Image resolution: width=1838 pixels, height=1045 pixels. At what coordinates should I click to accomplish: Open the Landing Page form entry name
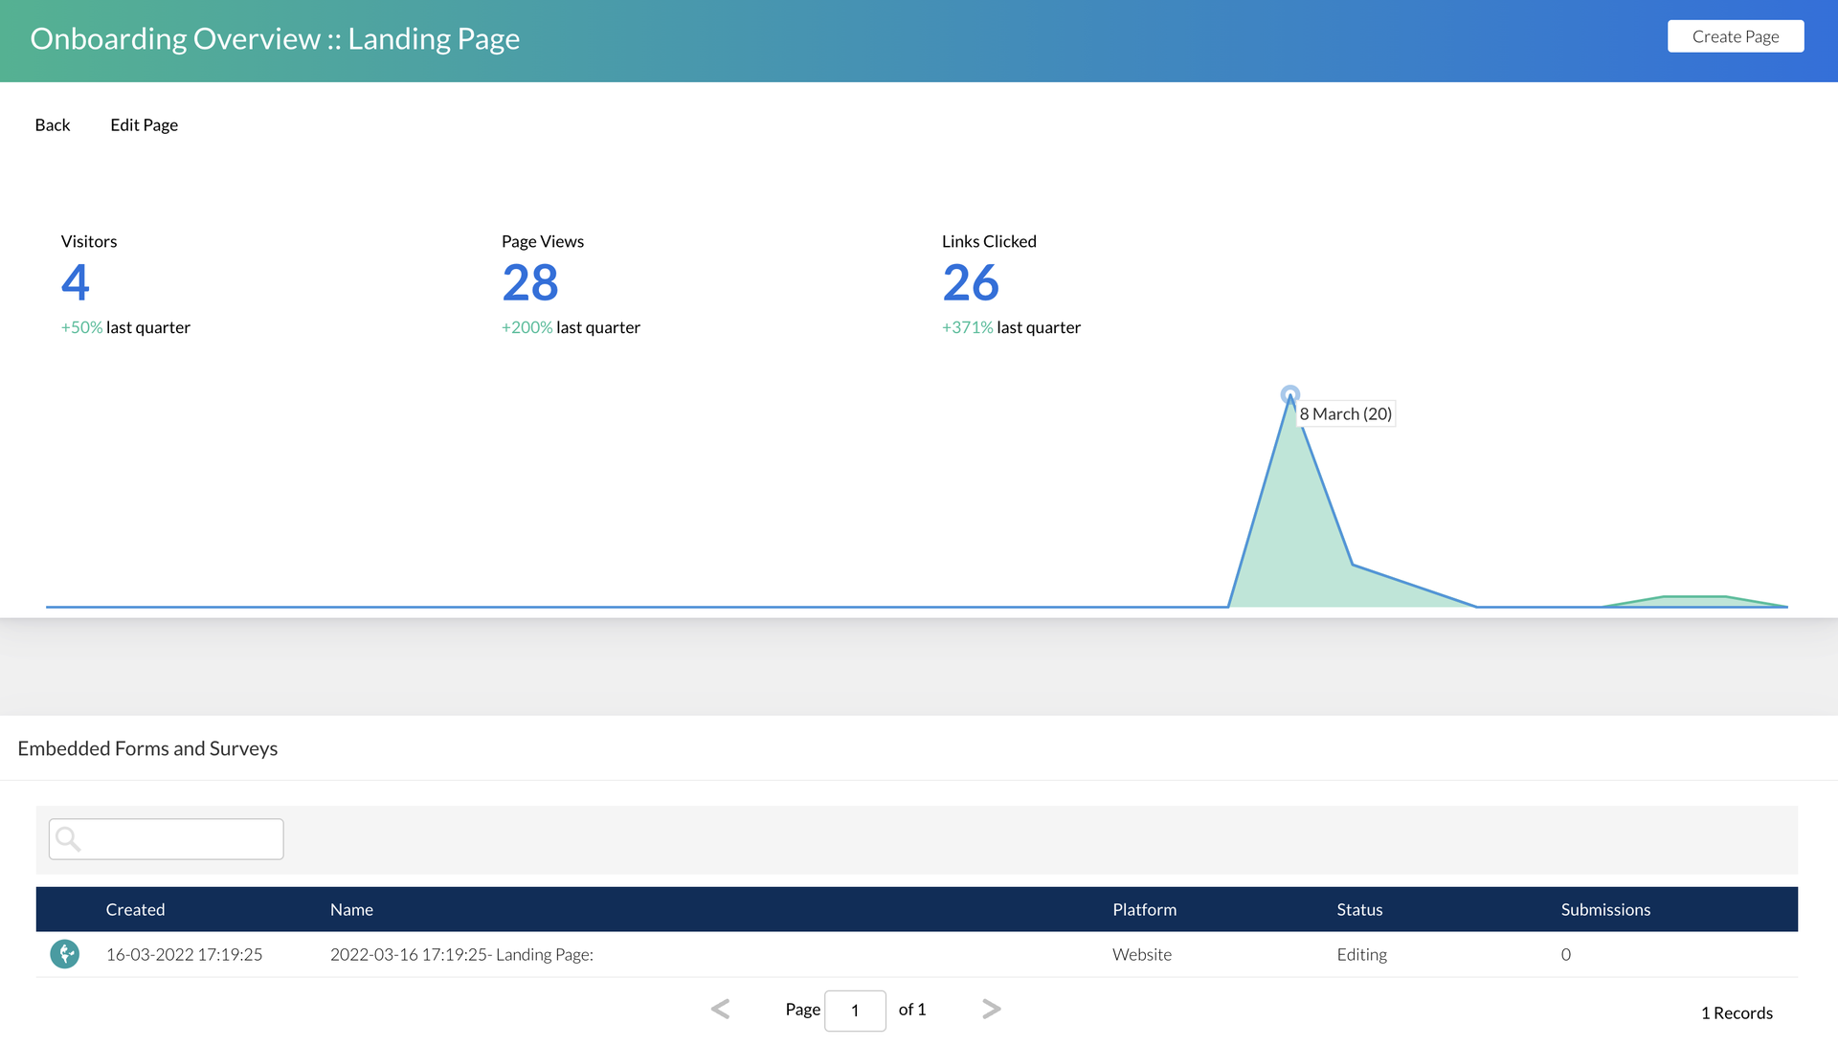[461, 955]
